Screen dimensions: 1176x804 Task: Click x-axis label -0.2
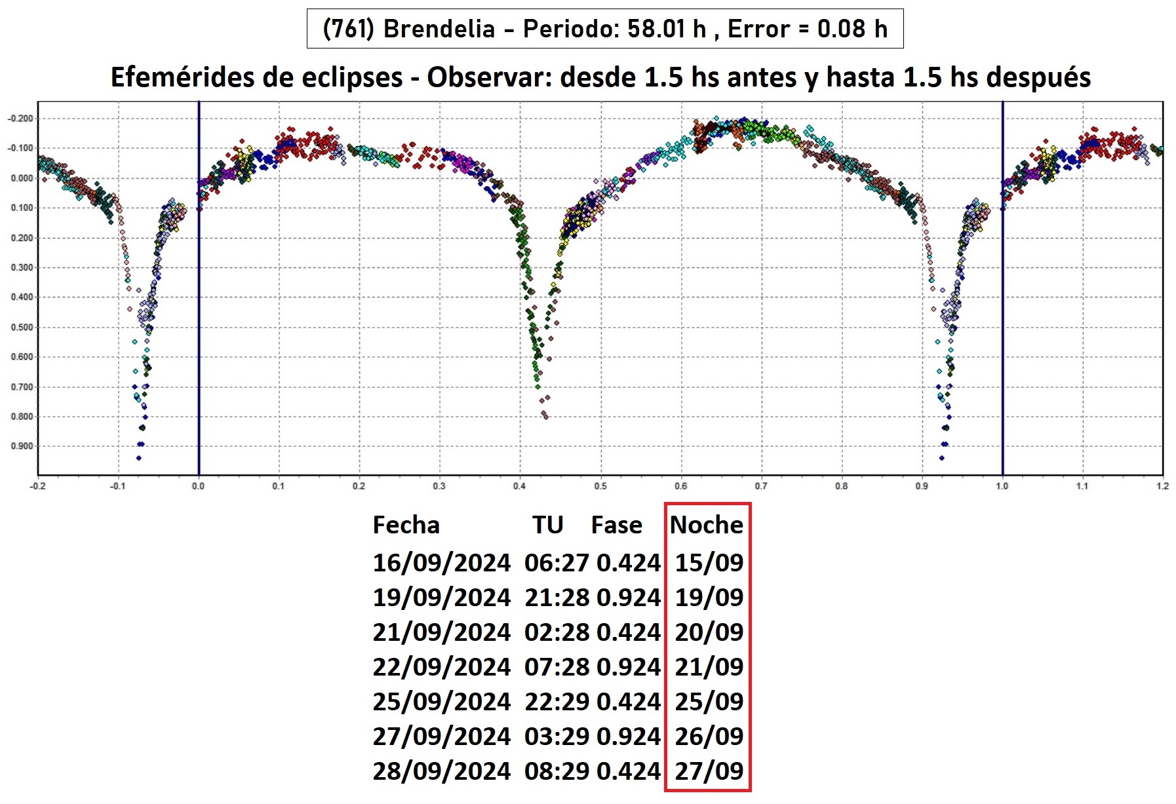pyautogui.click(x=38, y=486)
